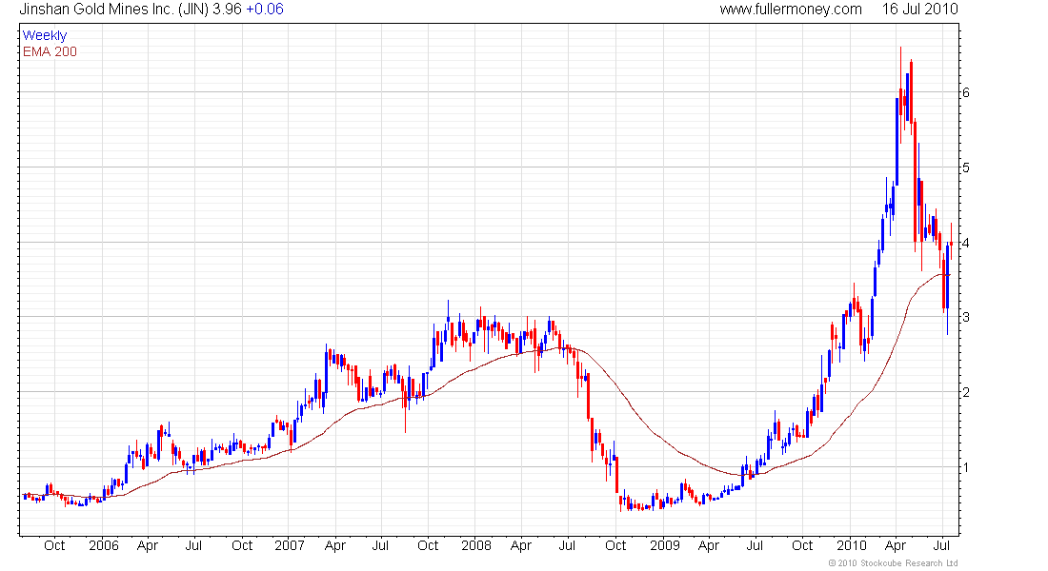Image resolution: width=1048 pixels, height=571 pixels.
Task: Click the 'Jul' label at the chart's right end
Action: (941, 545)
